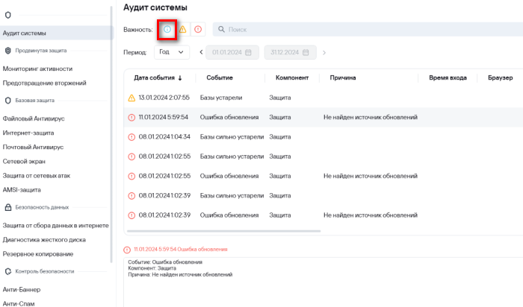Viewport: 523px width, 307px height.
Task: Sort by Причина column header
Action: tap(342, 77)
